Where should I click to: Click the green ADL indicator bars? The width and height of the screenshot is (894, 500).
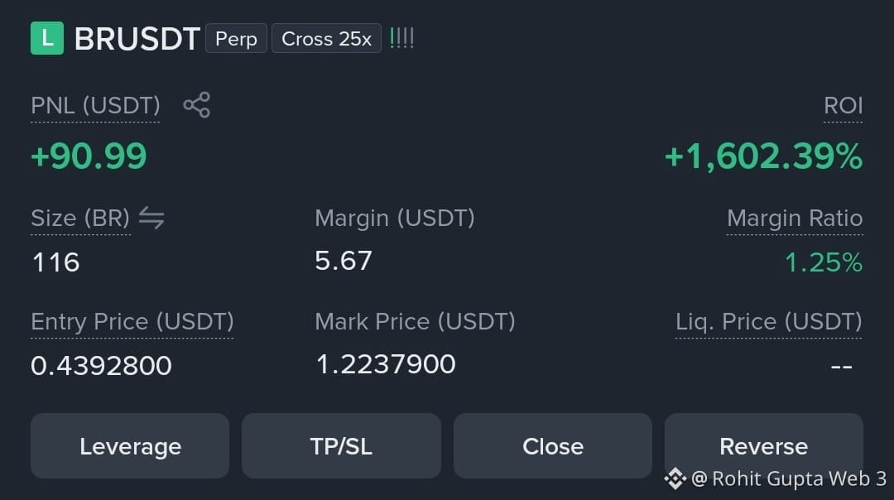(401, 38)
